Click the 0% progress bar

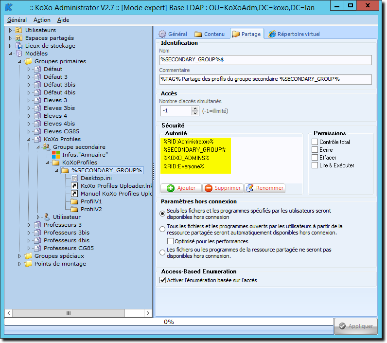(169, 322)
